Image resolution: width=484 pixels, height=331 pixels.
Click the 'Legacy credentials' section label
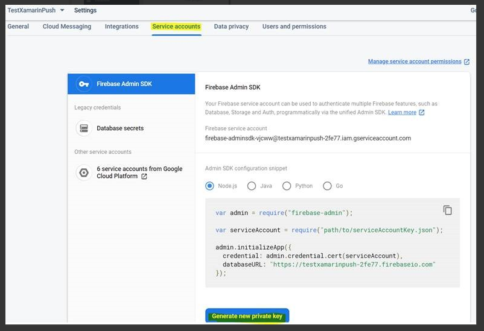tap(98, 107)
